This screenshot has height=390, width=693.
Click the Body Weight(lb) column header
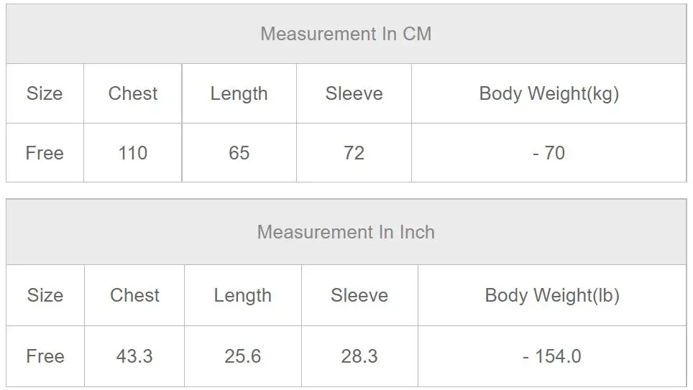(x=552, y=295)
